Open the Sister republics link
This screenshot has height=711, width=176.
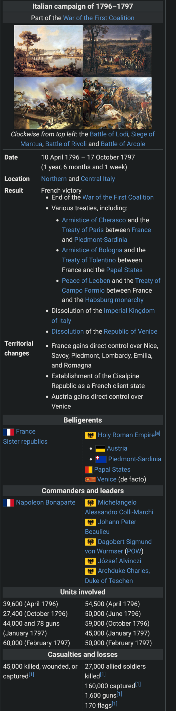tap(25, 441)
